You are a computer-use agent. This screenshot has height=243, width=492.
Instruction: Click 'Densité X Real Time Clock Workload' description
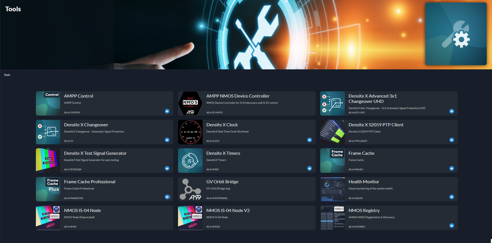coord(227,132)
